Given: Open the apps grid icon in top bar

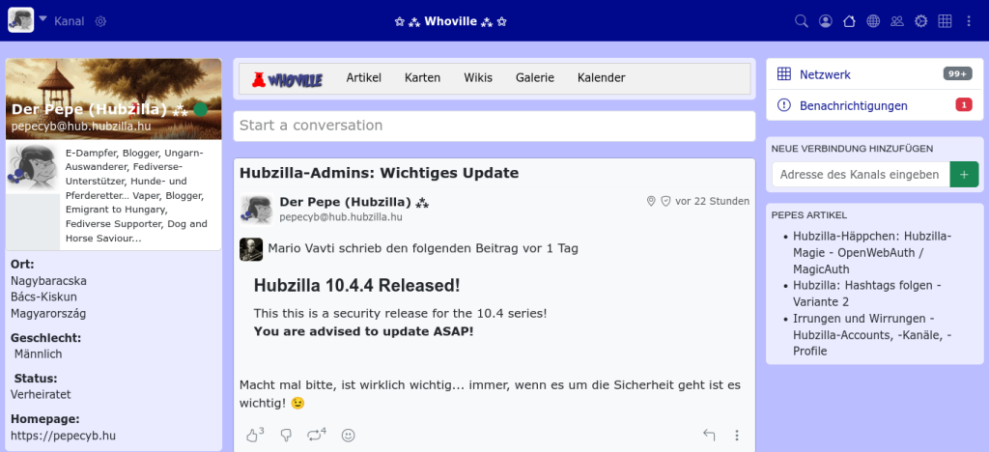Looking at the screenshot, I should pyautogui.click(x=945, y=21).
